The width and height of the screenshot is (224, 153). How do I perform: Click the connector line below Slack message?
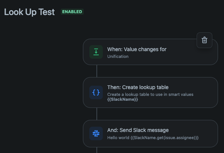click(x=97, y=150)
